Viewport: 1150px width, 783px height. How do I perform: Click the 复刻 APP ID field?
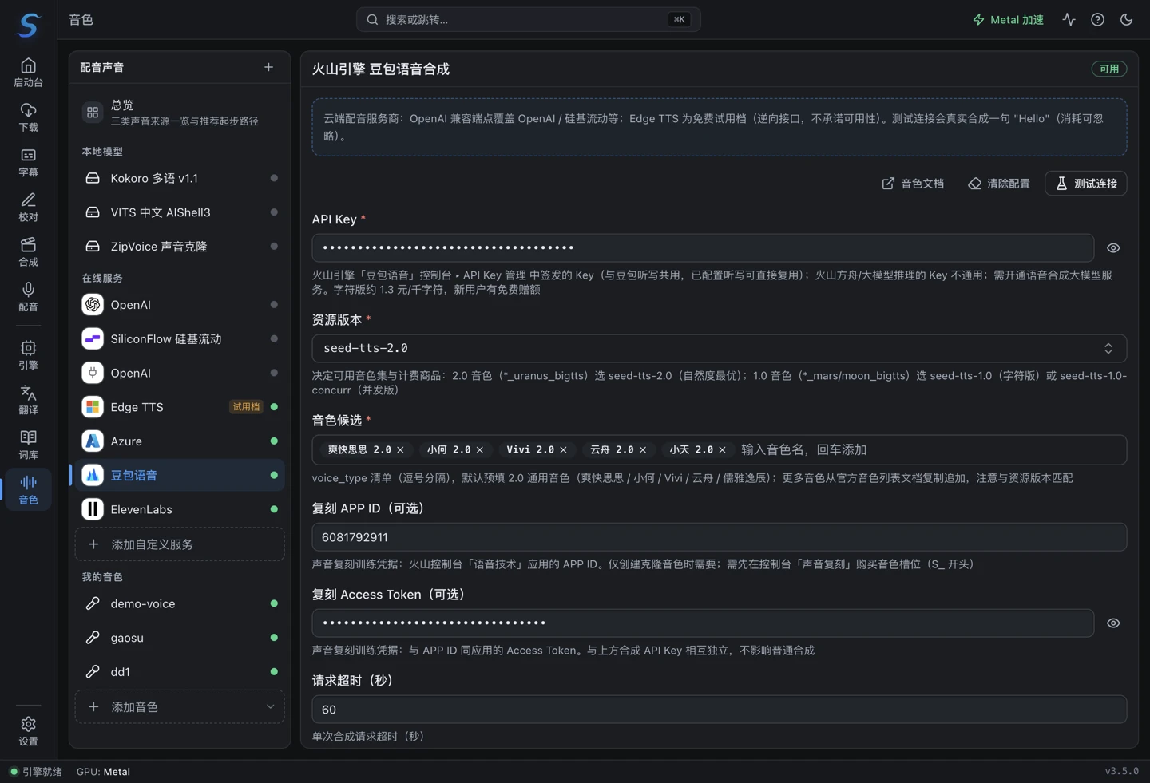tap(720, 537)
